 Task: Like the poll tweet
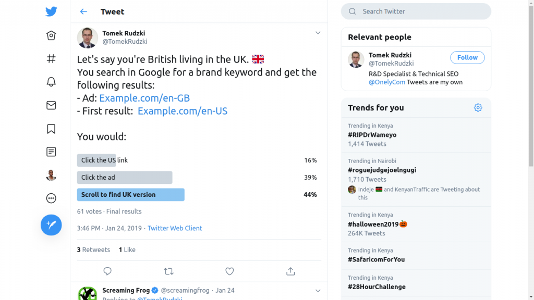pos(229,271)
